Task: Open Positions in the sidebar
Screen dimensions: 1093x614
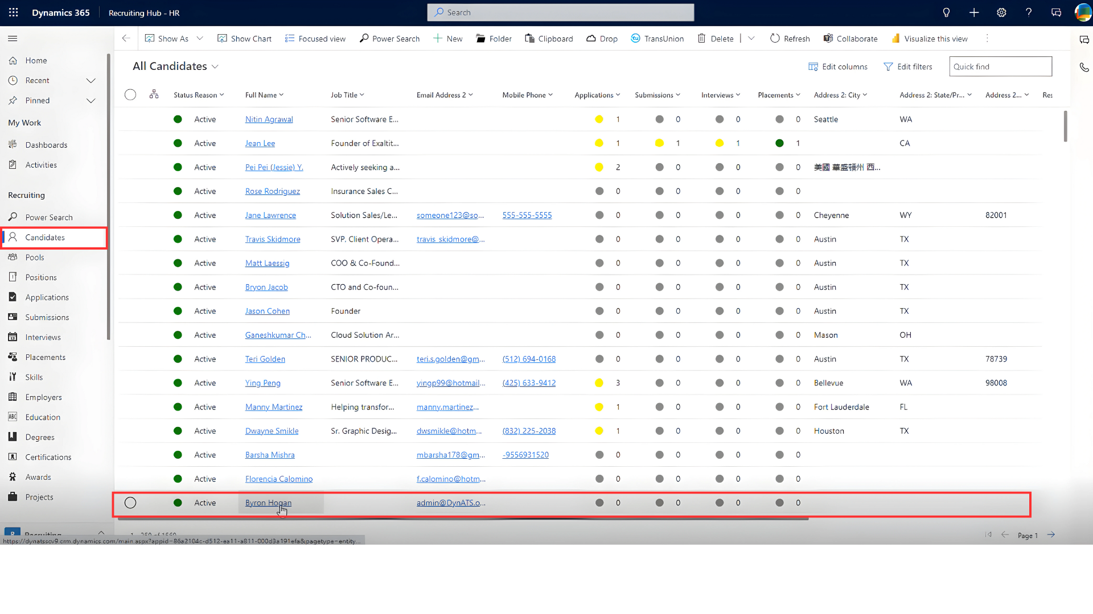Action: point(41,277)
